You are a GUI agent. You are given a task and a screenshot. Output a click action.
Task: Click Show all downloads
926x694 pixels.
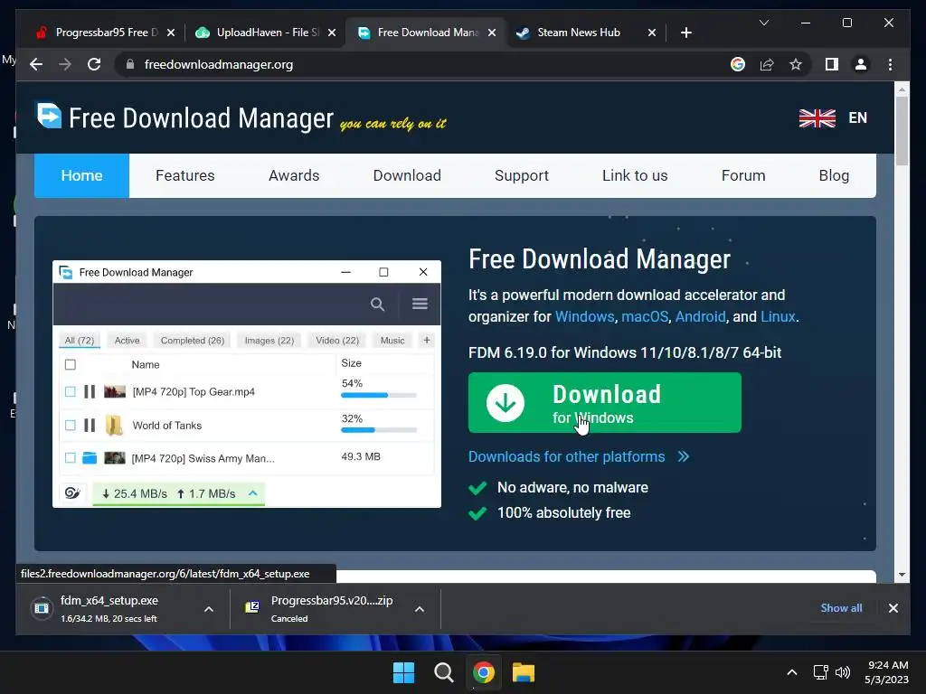[841, 608]
